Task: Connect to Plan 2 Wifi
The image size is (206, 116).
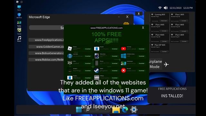Action: [164, 31]
